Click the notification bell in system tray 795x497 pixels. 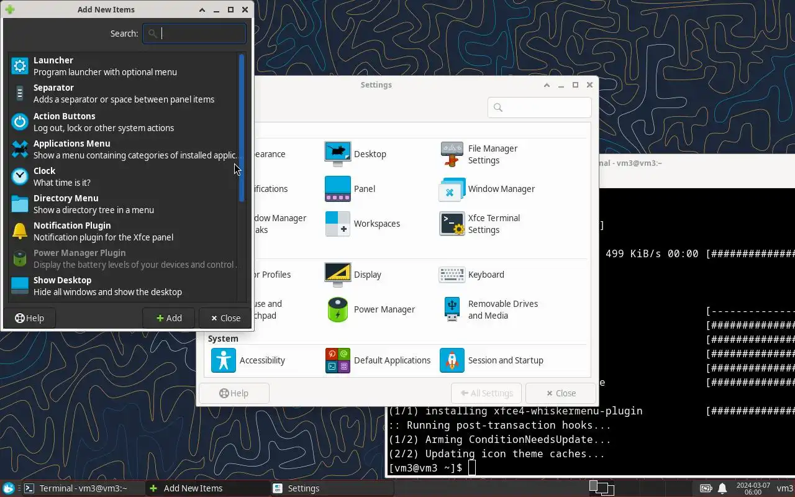(x=722, y=488)
